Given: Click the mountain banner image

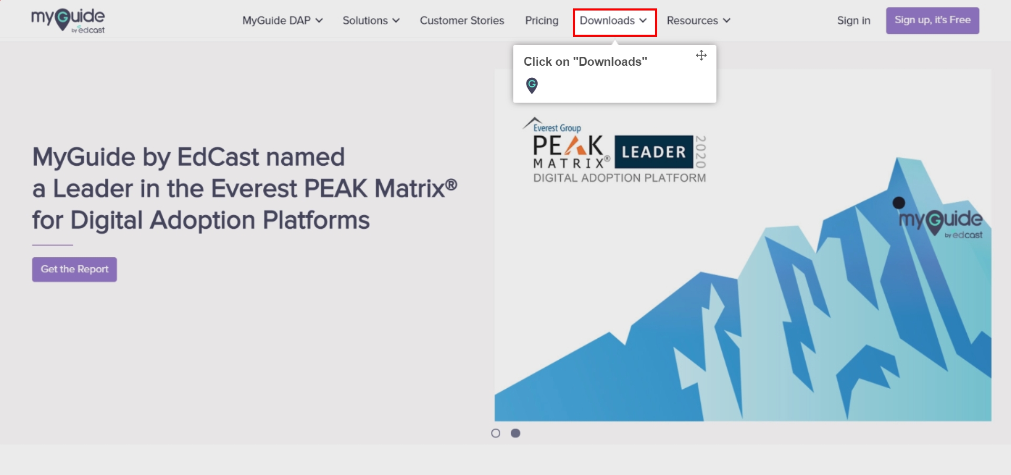Looking at the screenshot, I should point(742,245).
